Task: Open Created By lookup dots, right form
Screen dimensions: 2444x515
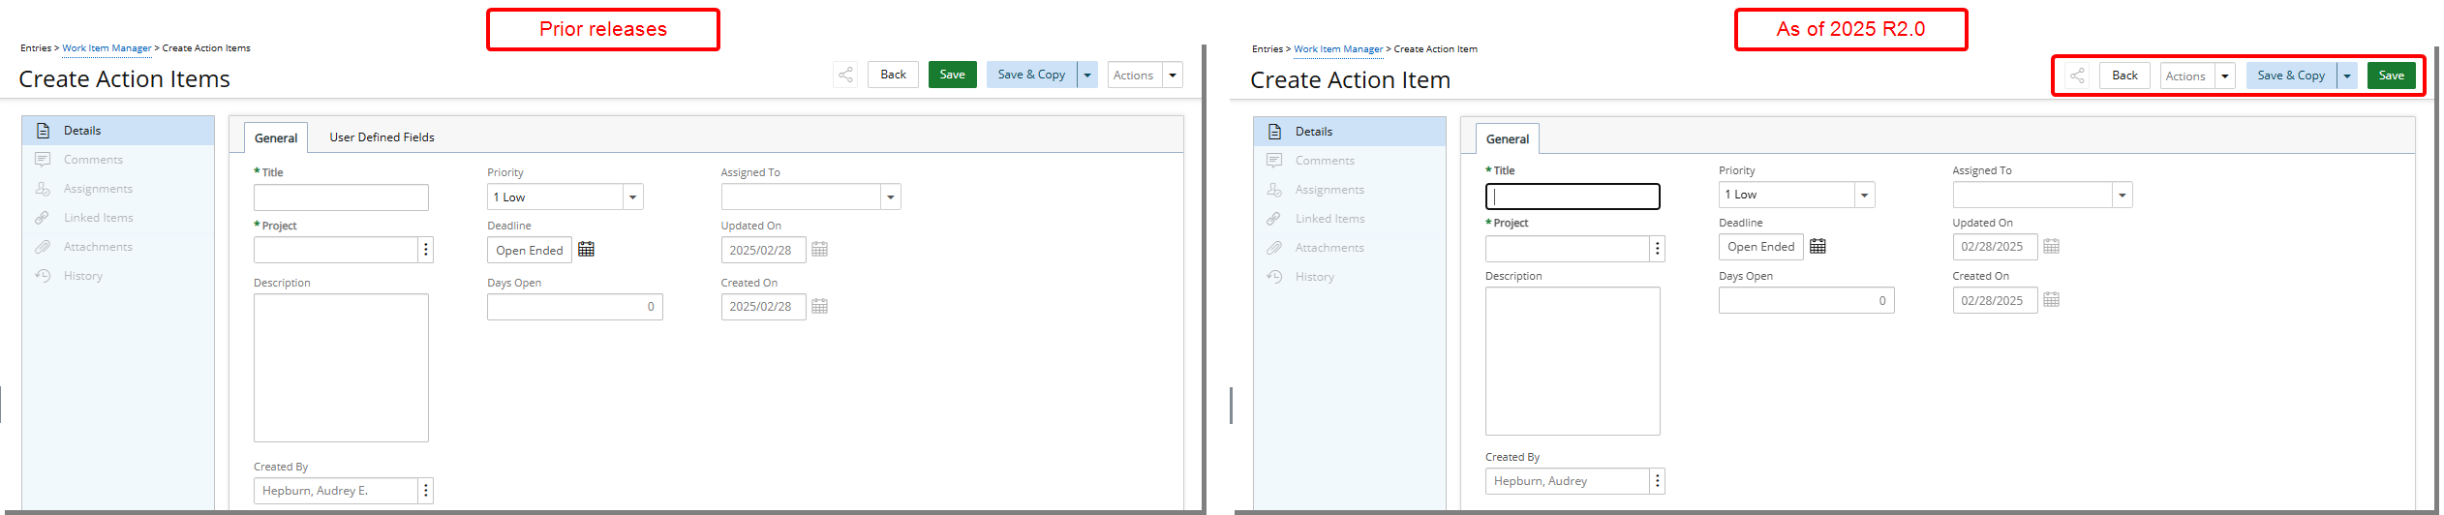Action: (x=1657, y=481)
